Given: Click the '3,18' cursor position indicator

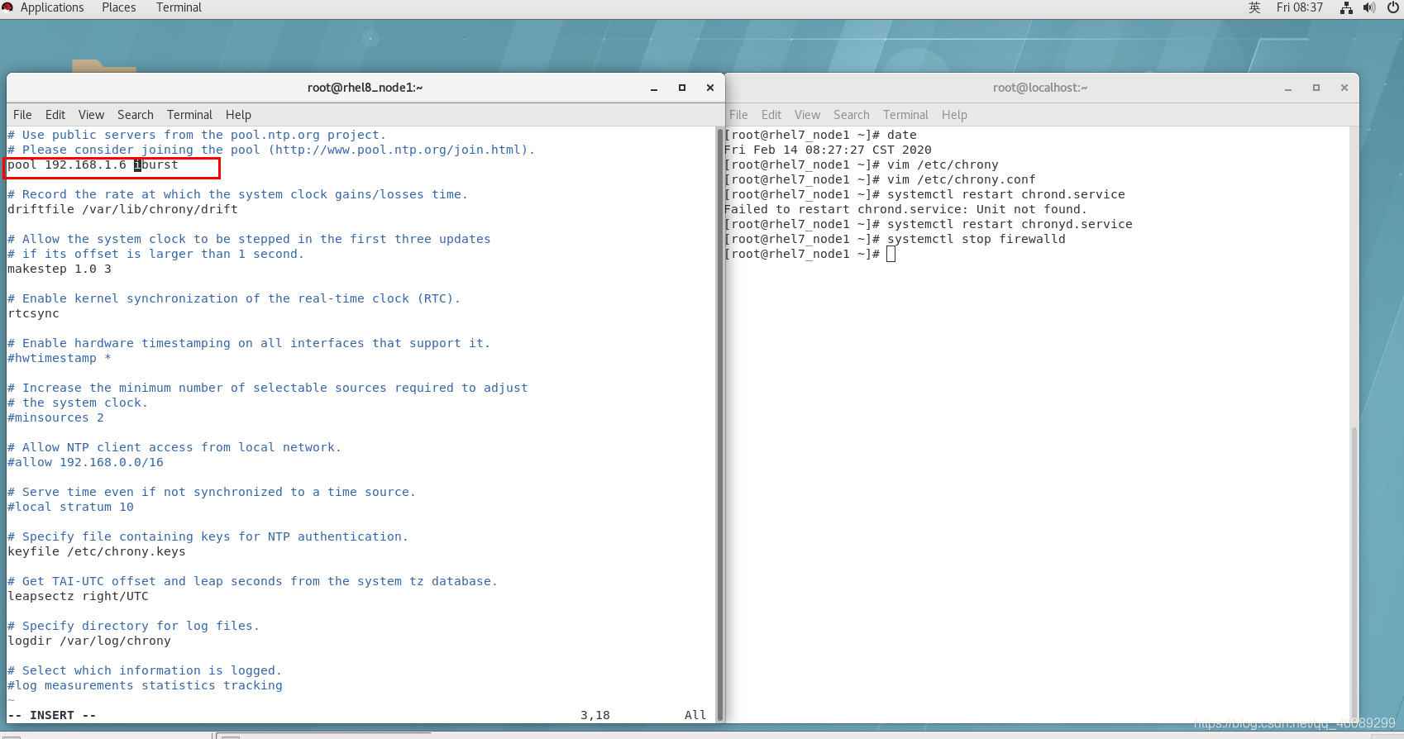Looking at the screenshot, I should [x=595, y=716].
